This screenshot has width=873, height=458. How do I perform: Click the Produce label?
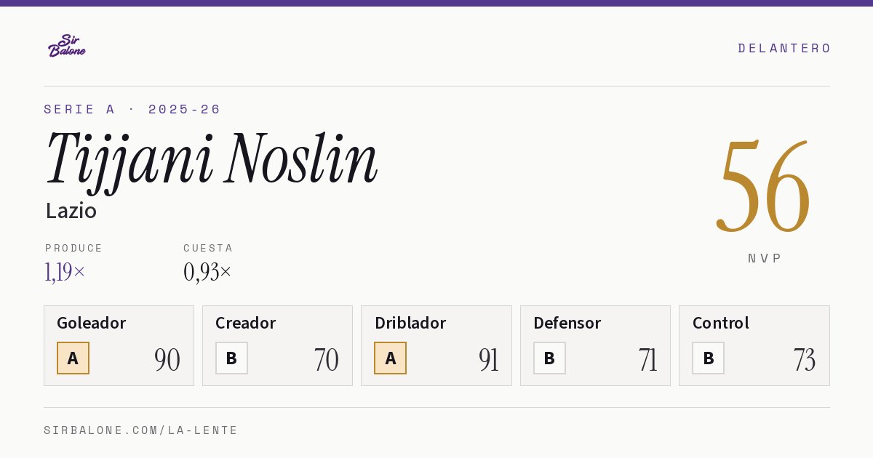[x=74, y=248]
